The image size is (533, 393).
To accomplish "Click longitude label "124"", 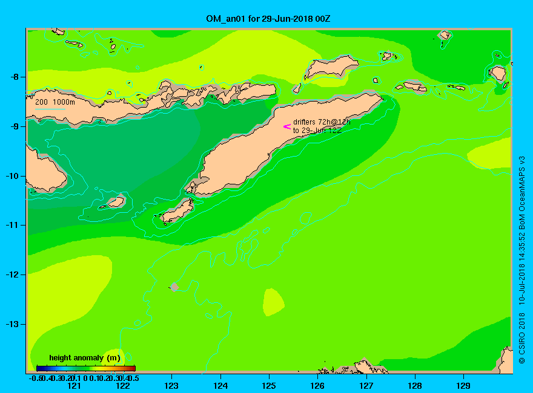I will click(220, 386).
